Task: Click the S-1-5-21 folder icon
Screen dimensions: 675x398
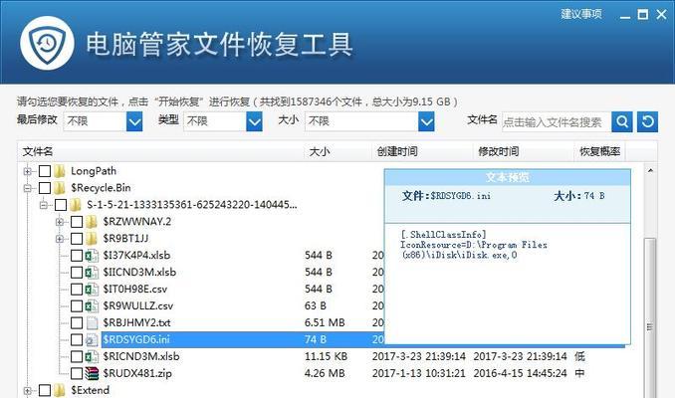Action: (76, 205)
